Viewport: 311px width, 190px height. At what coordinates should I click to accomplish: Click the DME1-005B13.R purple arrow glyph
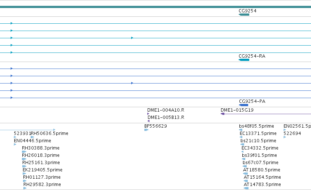coord(149,121)
